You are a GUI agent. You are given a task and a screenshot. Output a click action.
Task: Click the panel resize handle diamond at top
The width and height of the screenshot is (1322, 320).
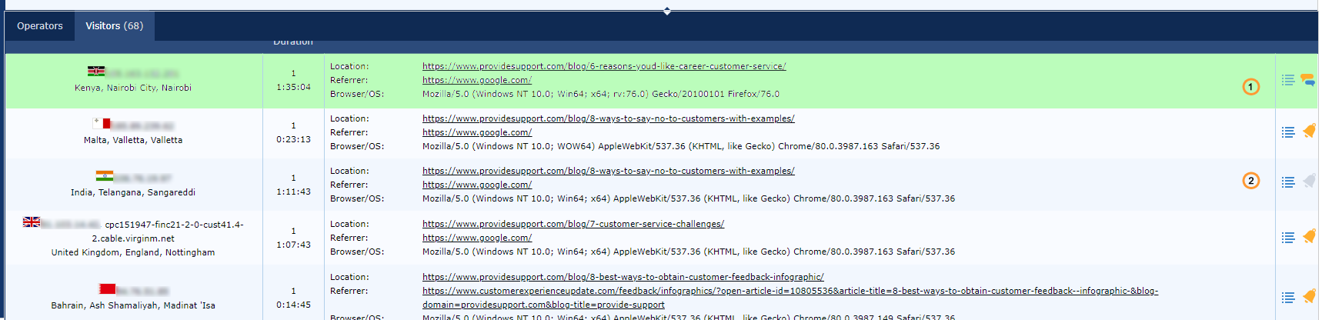click(x=667, y=11)
